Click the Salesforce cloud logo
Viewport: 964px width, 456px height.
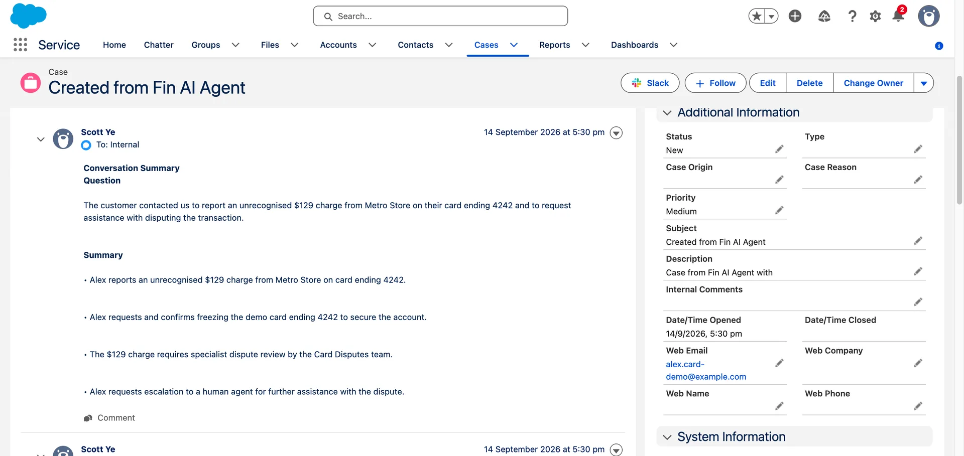pos(28,16)
